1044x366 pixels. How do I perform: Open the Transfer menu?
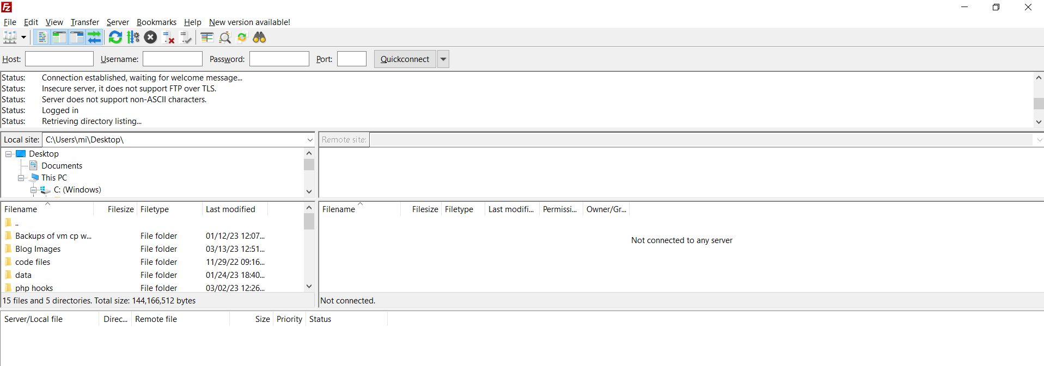point(84,22)
